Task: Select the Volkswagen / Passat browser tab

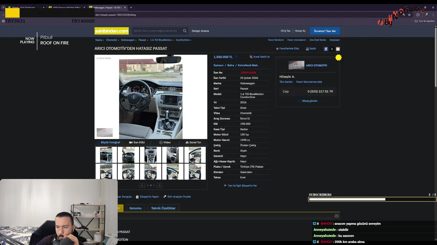Action: (x=107, y=7)
